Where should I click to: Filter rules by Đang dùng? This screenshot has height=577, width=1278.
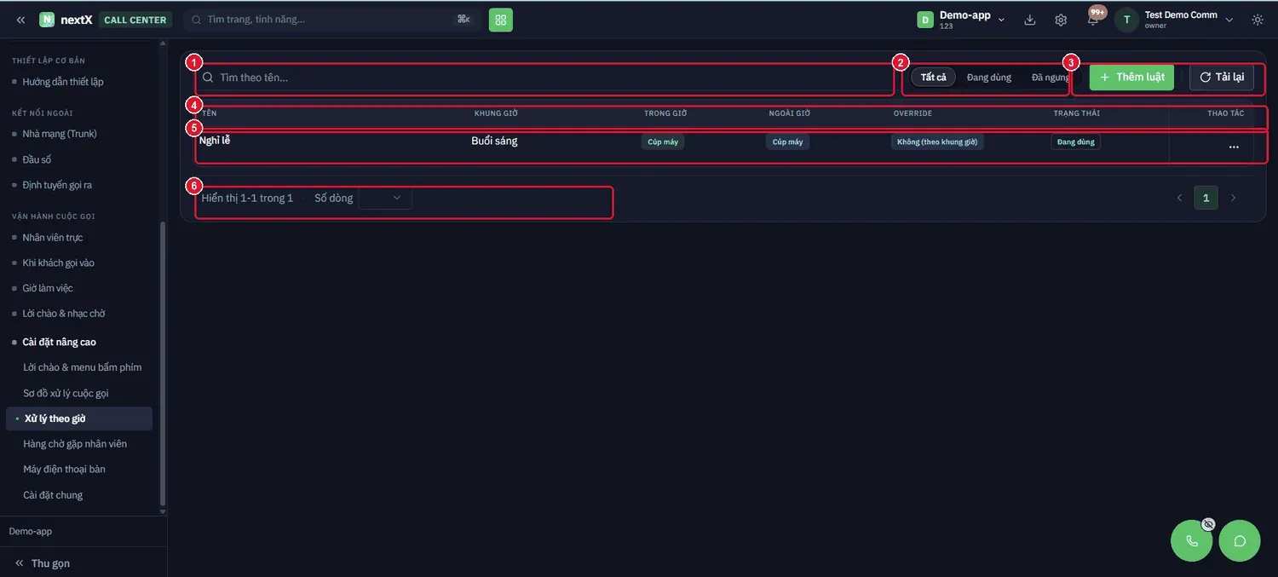pyautogui.click(x=989, y=78)
